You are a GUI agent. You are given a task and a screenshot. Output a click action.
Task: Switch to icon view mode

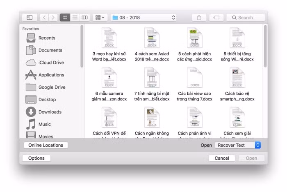[65, 18]
